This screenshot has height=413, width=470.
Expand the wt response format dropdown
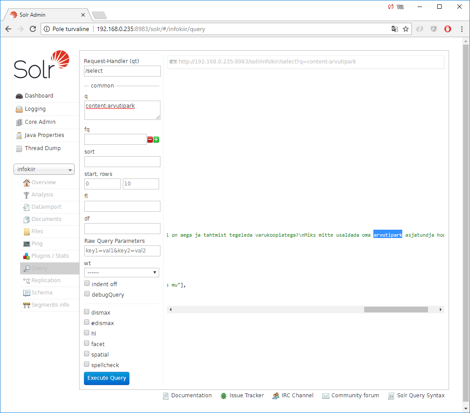pos(122,273)
